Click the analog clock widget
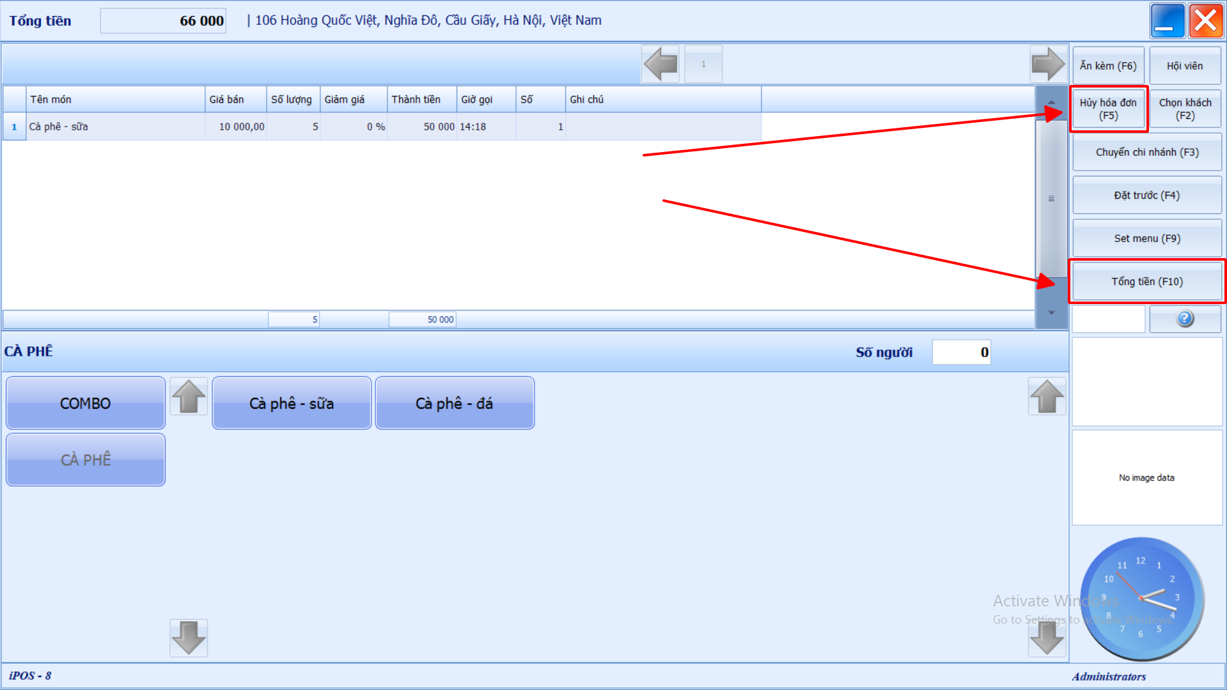 tap(1142, 599)
